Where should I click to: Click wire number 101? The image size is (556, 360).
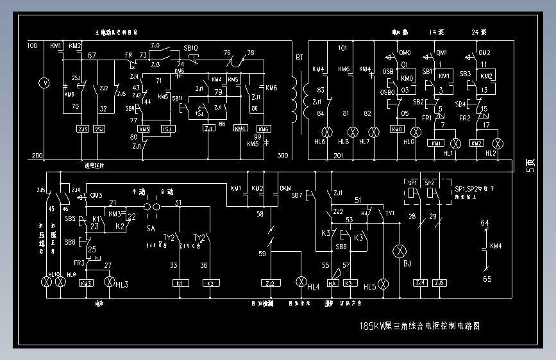342,48
